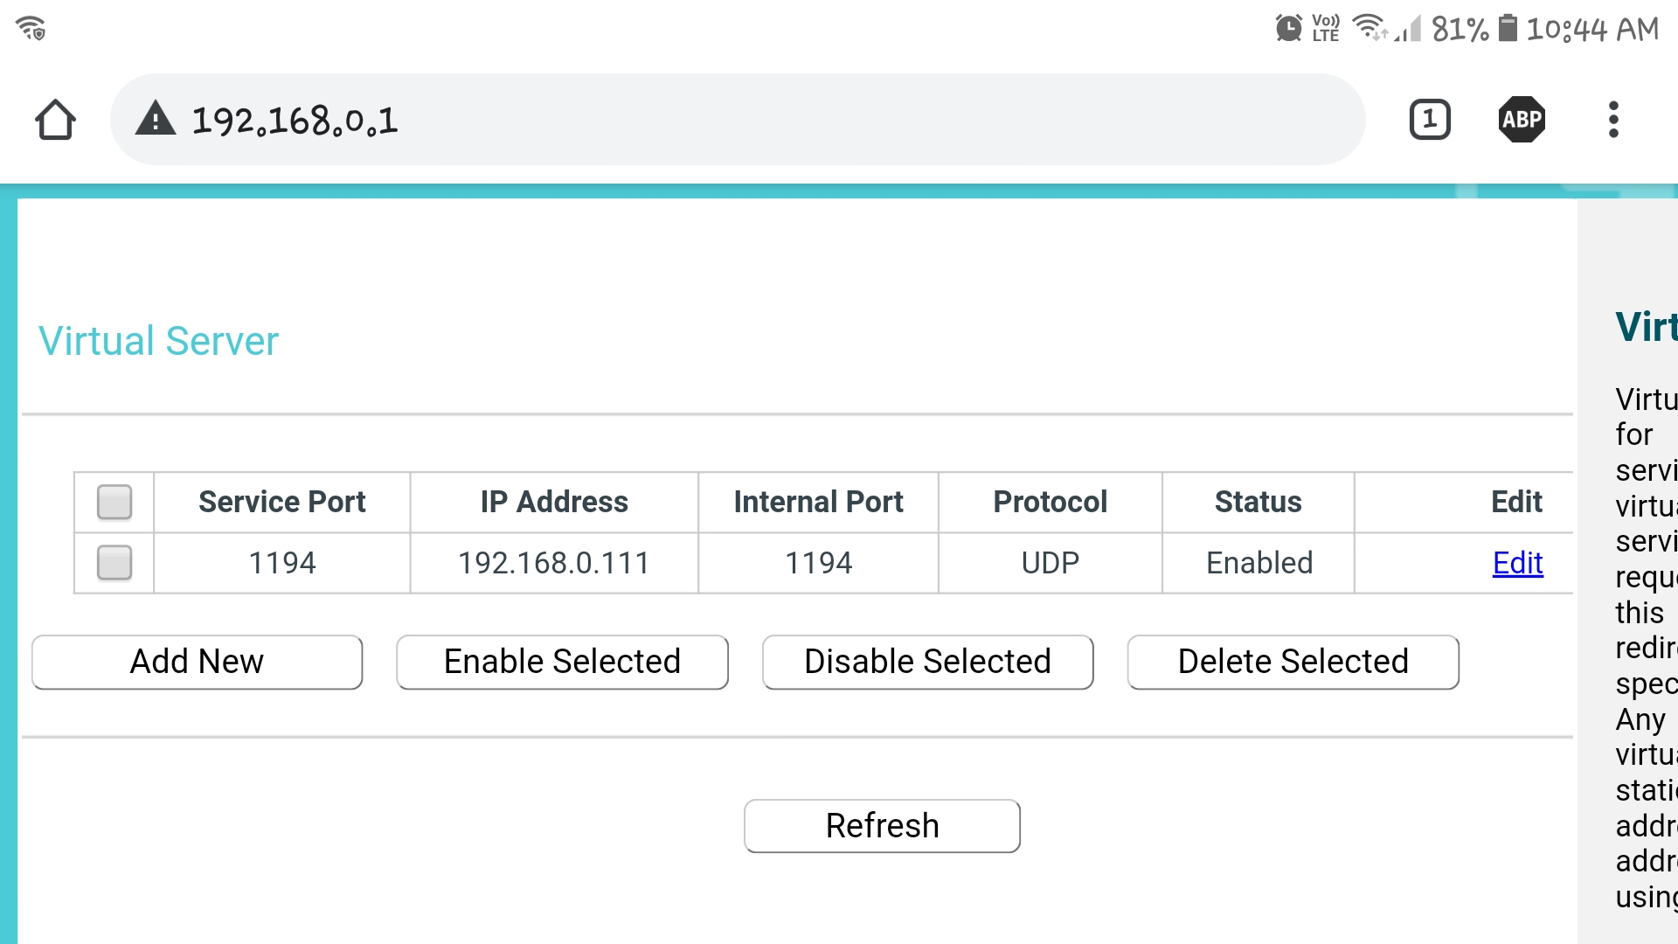
Task: Click Enable Selected
Action: point(562,662)
